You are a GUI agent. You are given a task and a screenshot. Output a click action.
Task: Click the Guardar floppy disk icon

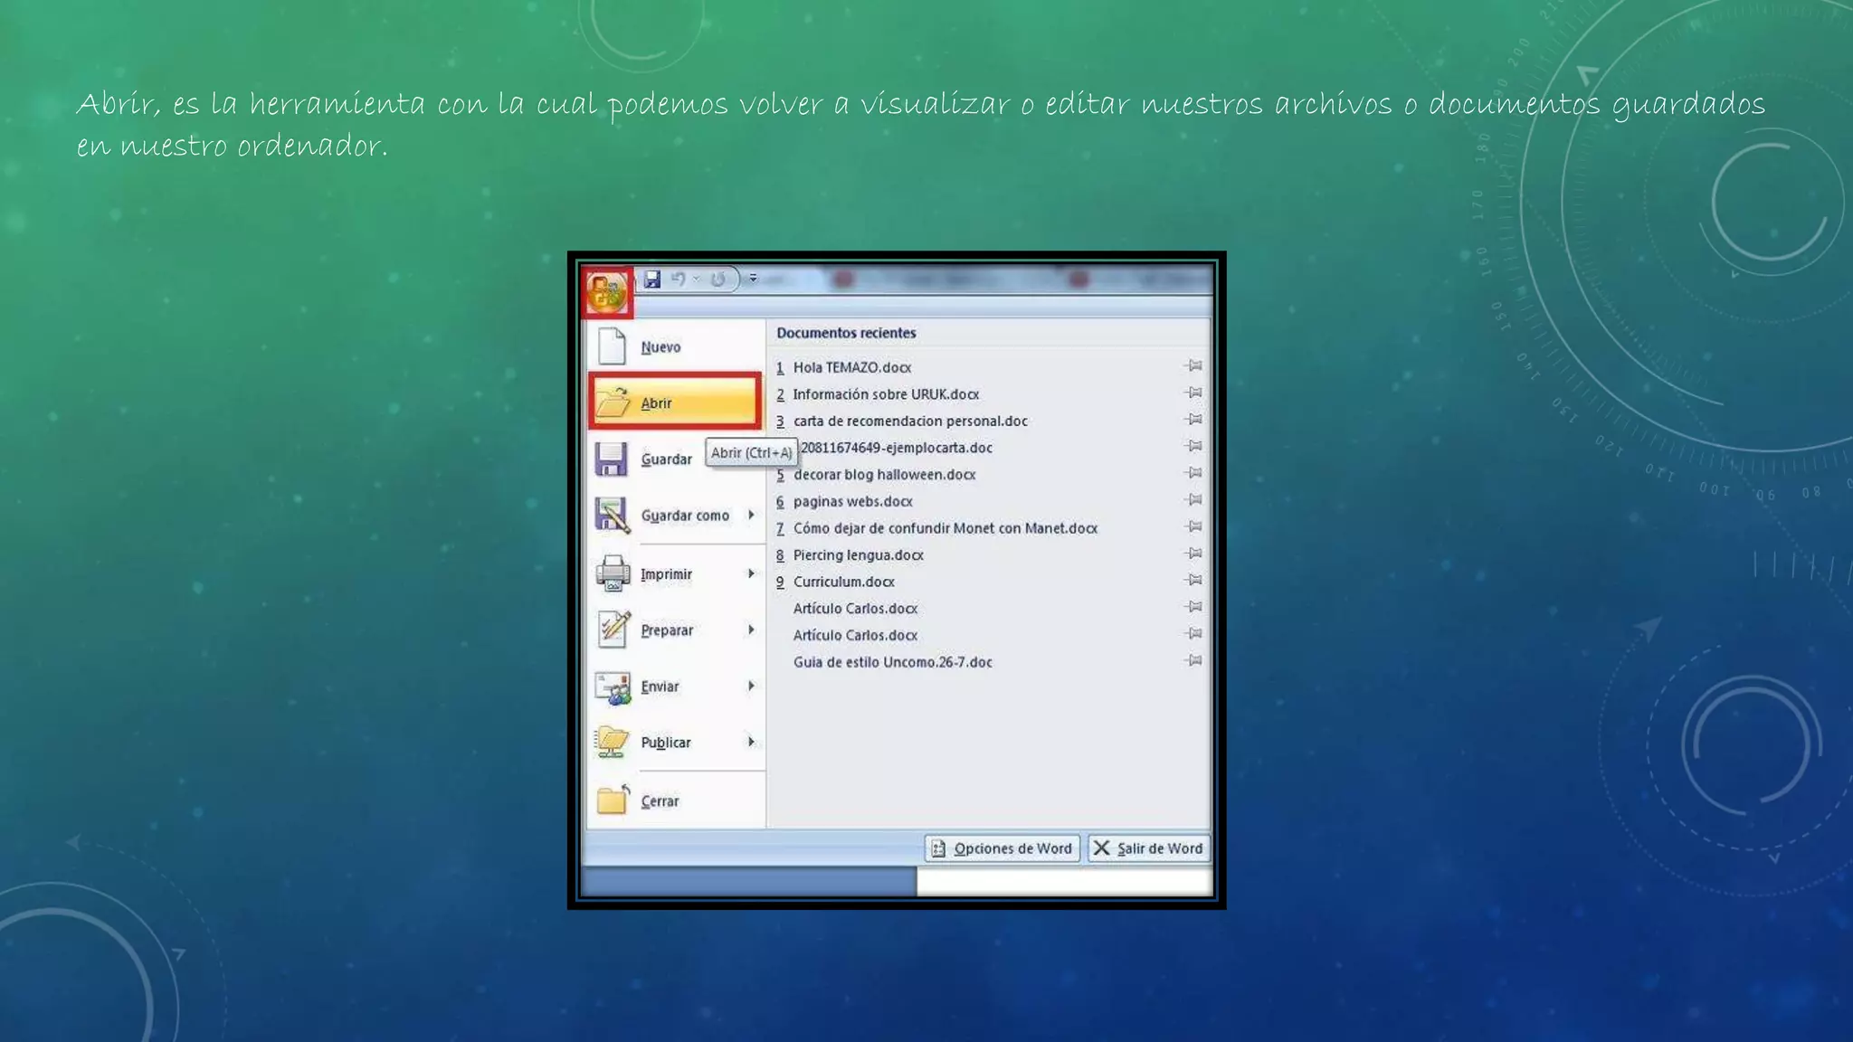[x=612, y=459]
